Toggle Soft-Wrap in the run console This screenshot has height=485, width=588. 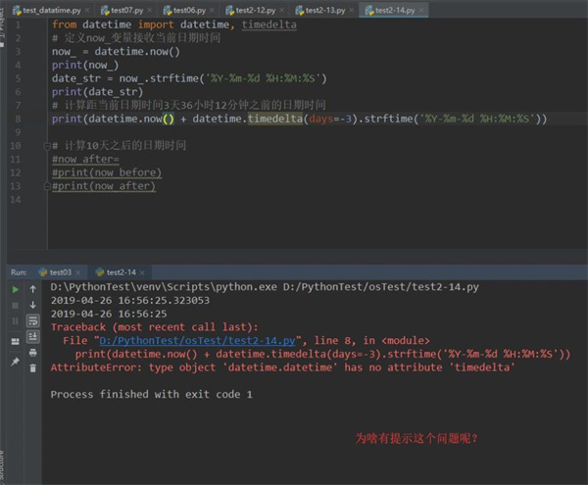pos(33,320)
